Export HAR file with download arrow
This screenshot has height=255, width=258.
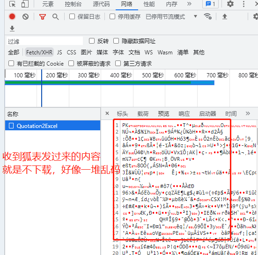12,29
